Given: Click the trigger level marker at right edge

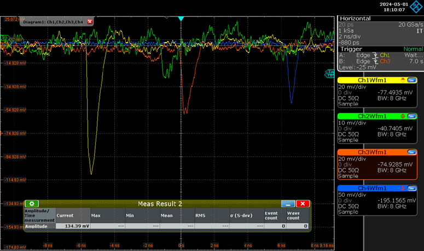Looking at the screenshot, I should 330,73.
